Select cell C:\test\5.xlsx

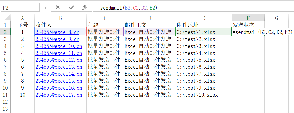click(204, 60)
